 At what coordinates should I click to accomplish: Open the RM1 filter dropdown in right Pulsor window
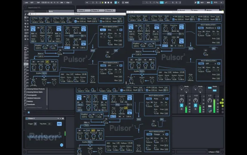(152, 60)
